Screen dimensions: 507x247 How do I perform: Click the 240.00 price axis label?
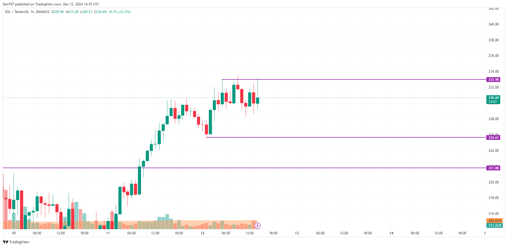coord(493,24)
